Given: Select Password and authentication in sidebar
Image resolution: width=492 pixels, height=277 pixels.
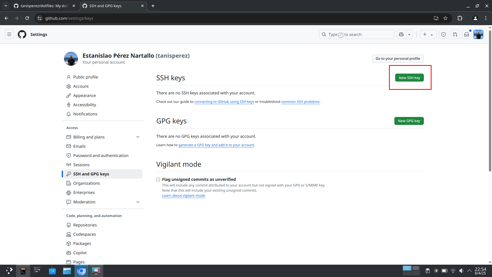Looking at the screenshot, I should (101, 155).
